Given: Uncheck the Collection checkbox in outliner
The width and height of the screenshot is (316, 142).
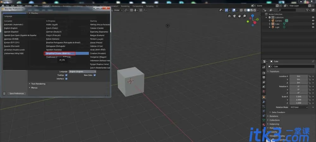Looking at the screenshot, I should coord(270,17).
